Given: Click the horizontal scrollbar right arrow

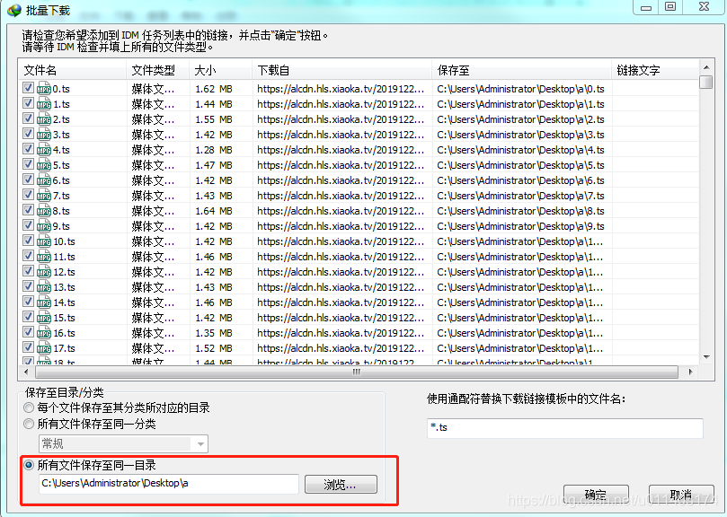Looking at the screenshot, I should (690, 372).
